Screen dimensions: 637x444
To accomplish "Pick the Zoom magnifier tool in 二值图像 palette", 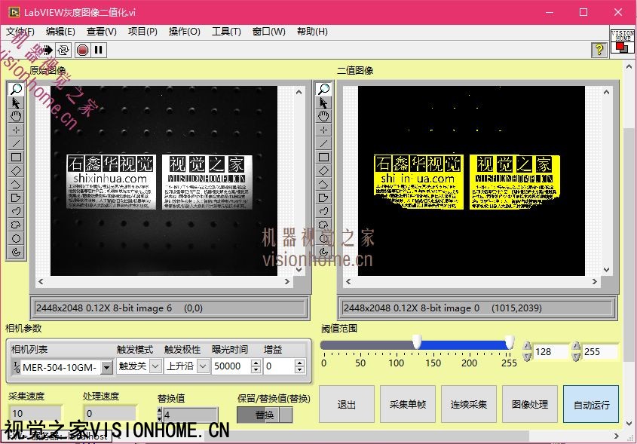I will 323,89.
